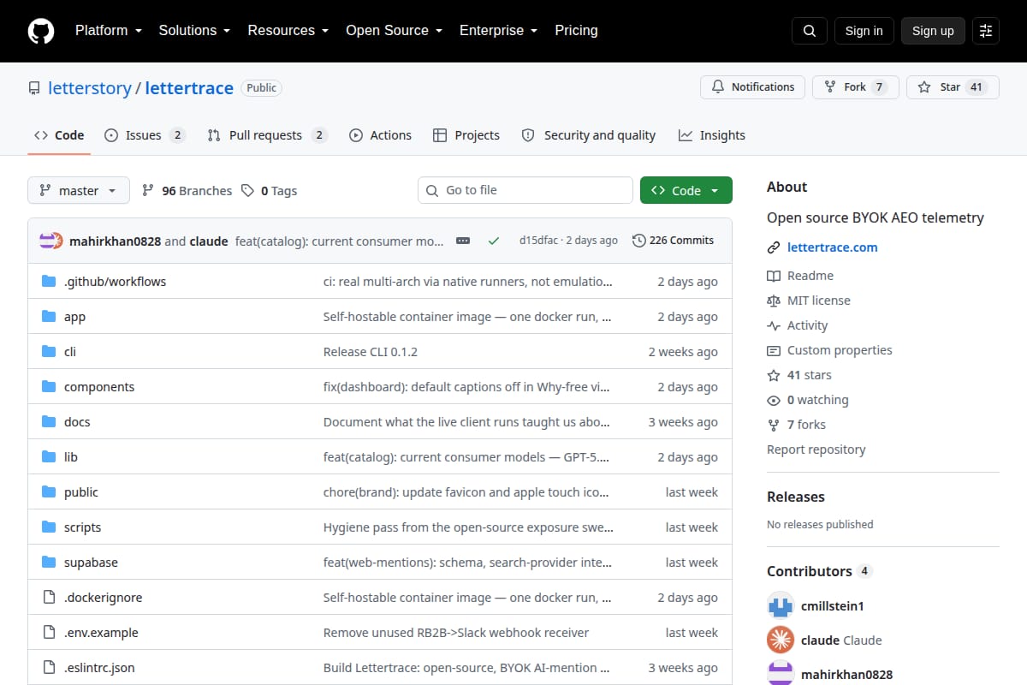Click claude contributor avatar
This screenshot has width=1027, height=685.
(x=781, y=640)
